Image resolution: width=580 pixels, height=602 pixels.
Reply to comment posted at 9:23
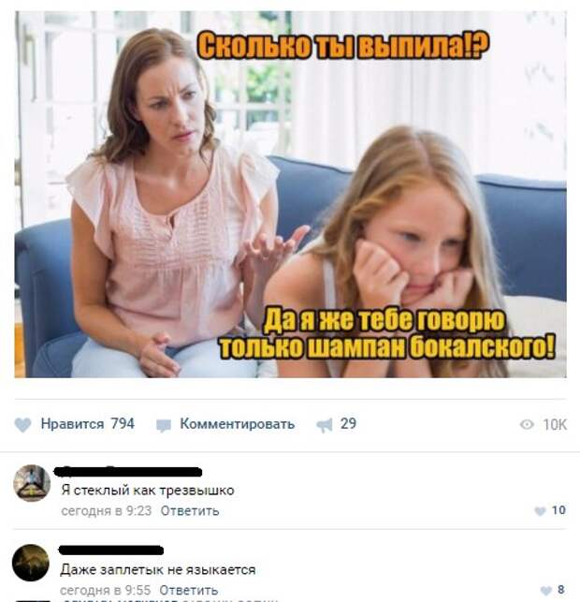click(x=190, y=511)
